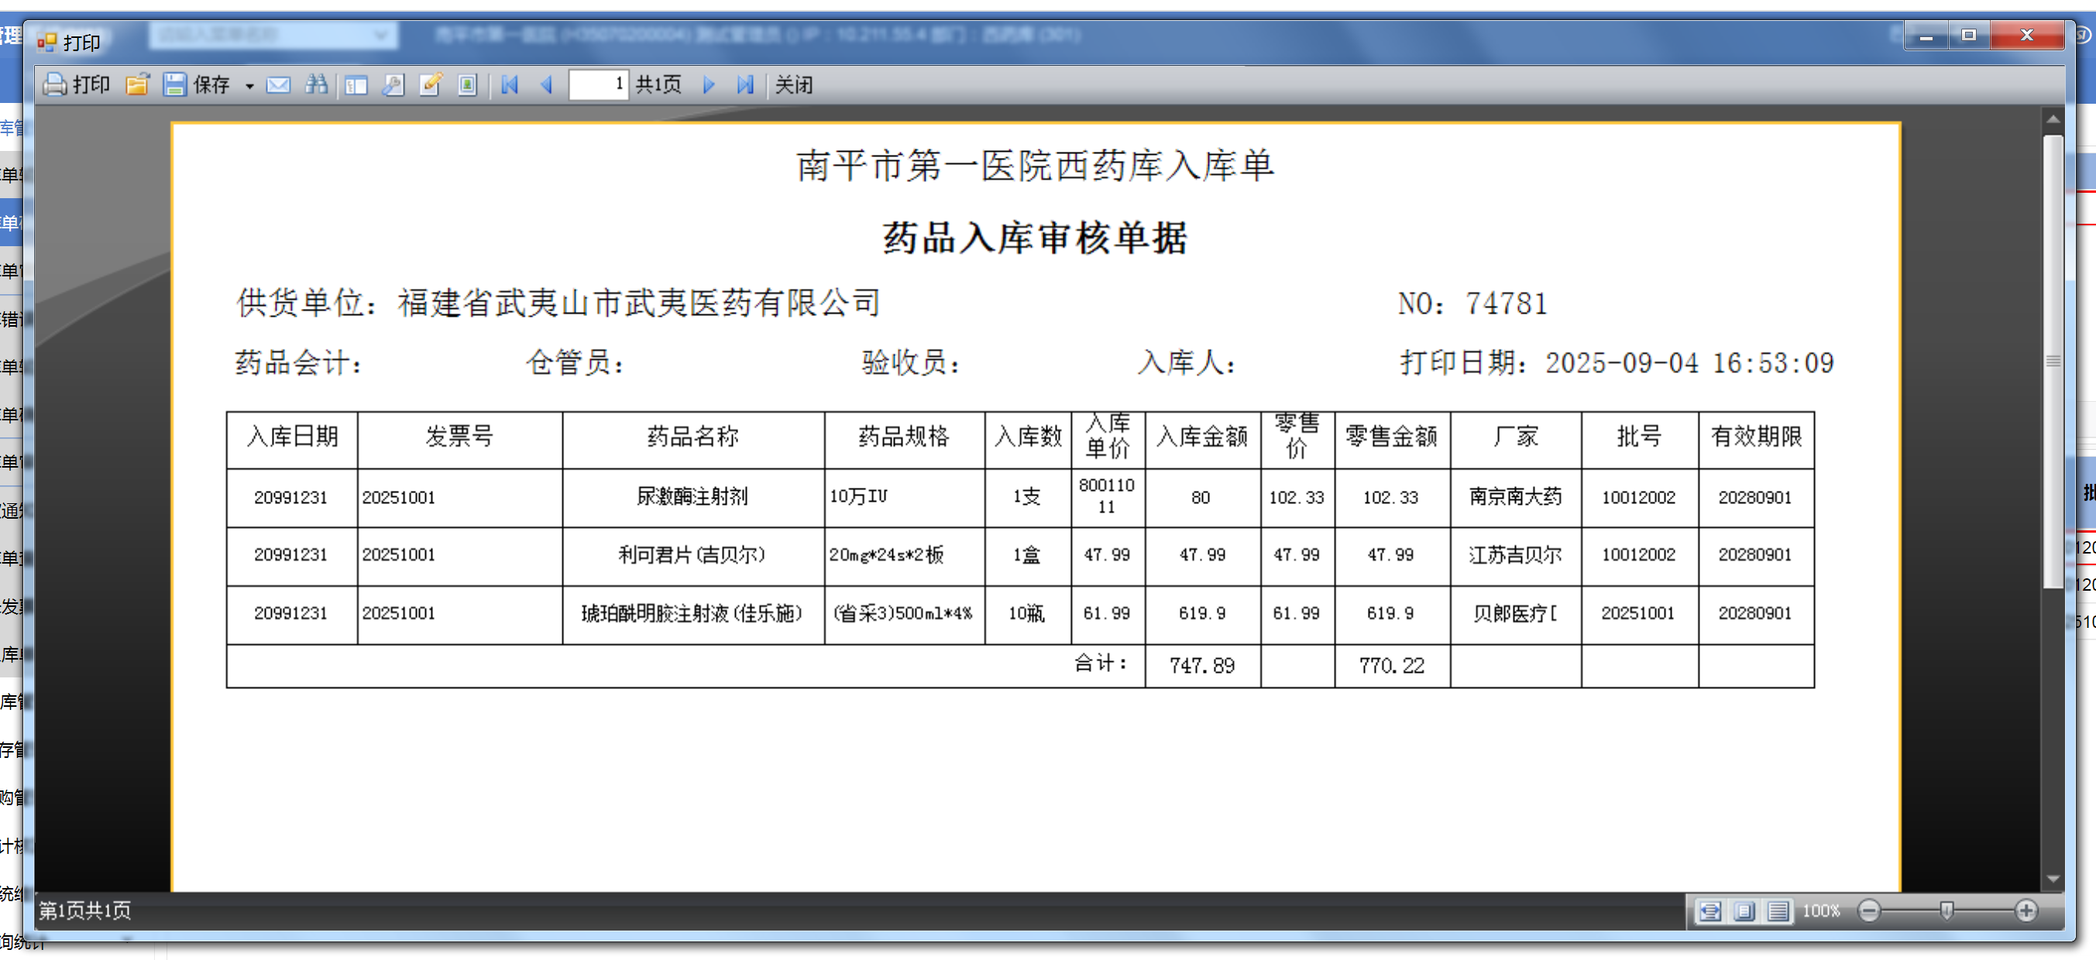Go to the previous page arrow
2096x960 pixels.
coord(547,84)
